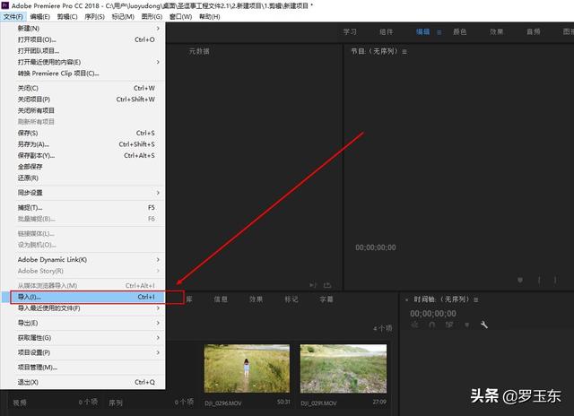Select the 元数据 panel tab
The height and width of the screenshot is (416, 574).
pos(199,51)
